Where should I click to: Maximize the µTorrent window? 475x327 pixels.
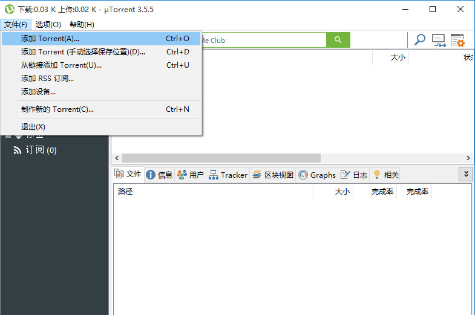(x=433, y=10)
